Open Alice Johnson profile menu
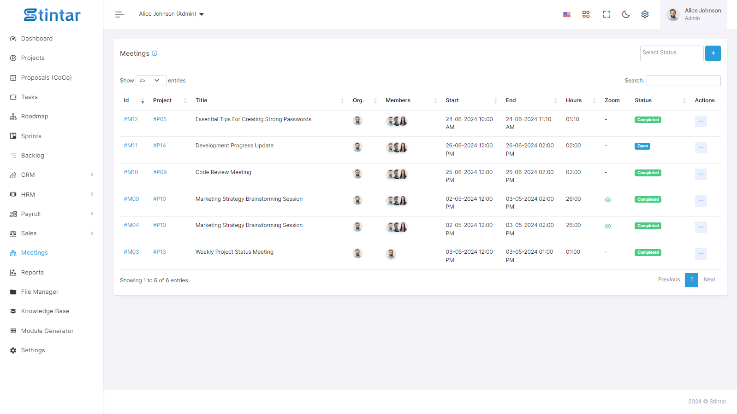Viewport: 737px width, 414px height. point(694,14)
